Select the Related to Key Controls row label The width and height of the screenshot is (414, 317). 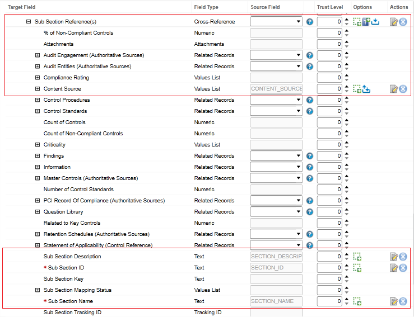tap(72, 223)
